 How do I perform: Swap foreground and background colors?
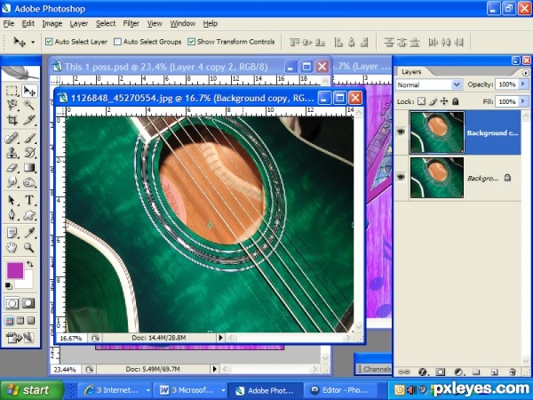(30, 264)
